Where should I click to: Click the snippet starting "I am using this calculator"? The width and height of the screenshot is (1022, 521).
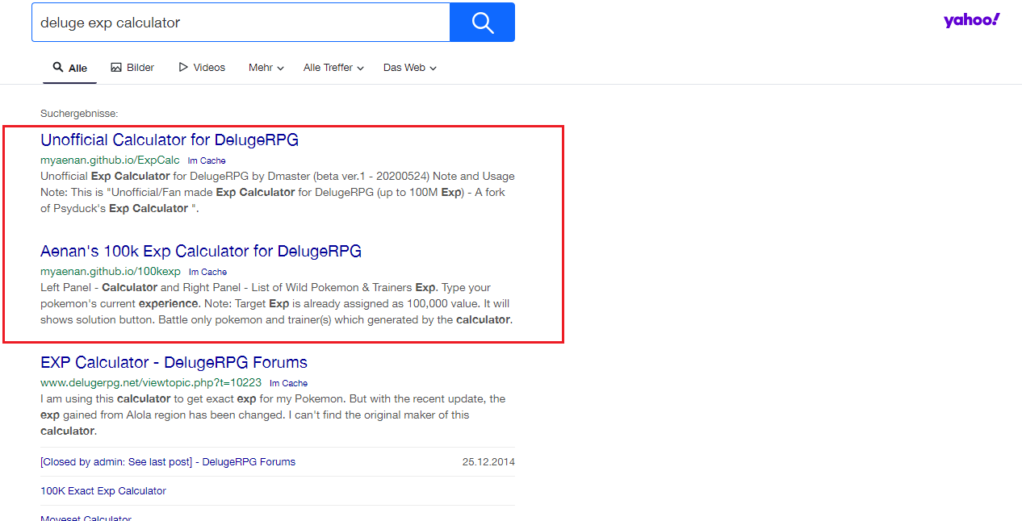point(273,415)
